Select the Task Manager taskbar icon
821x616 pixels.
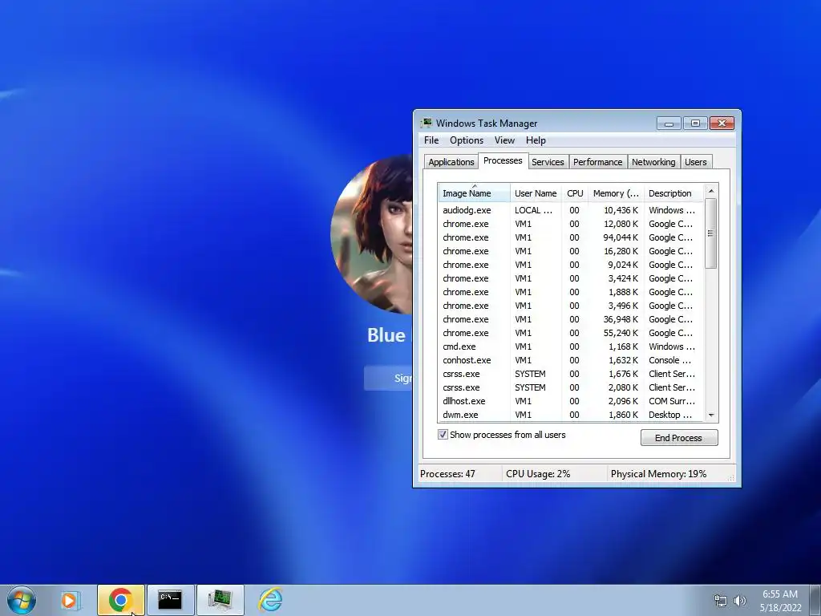click(x=220, y=600)
